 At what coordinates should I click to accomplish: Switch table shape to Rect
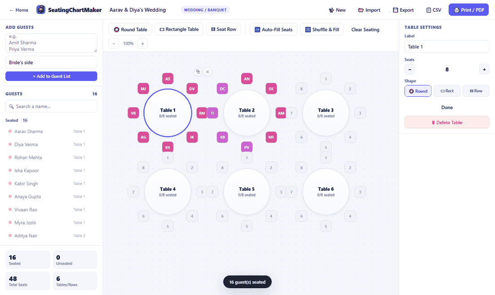click(x=447, y=91)
